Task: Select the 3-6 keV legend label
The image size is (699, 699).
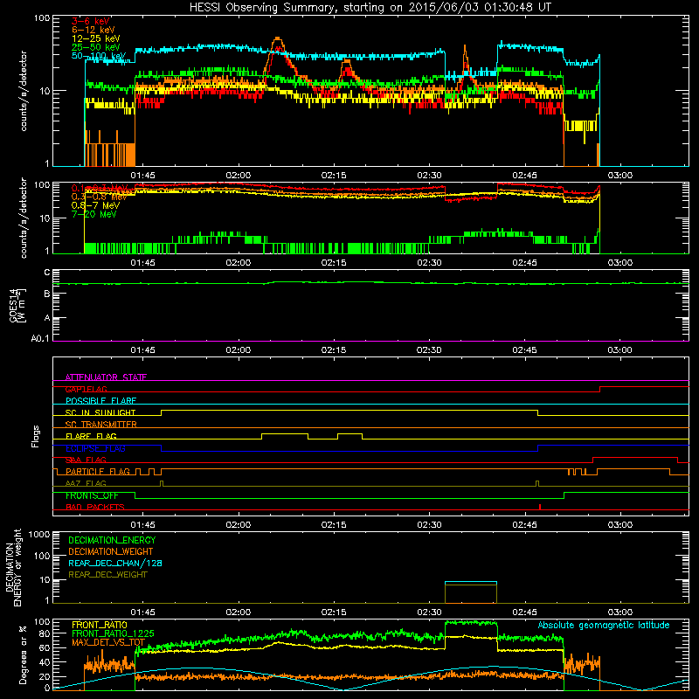Action: pyautogui.click(x=91, y=21)
